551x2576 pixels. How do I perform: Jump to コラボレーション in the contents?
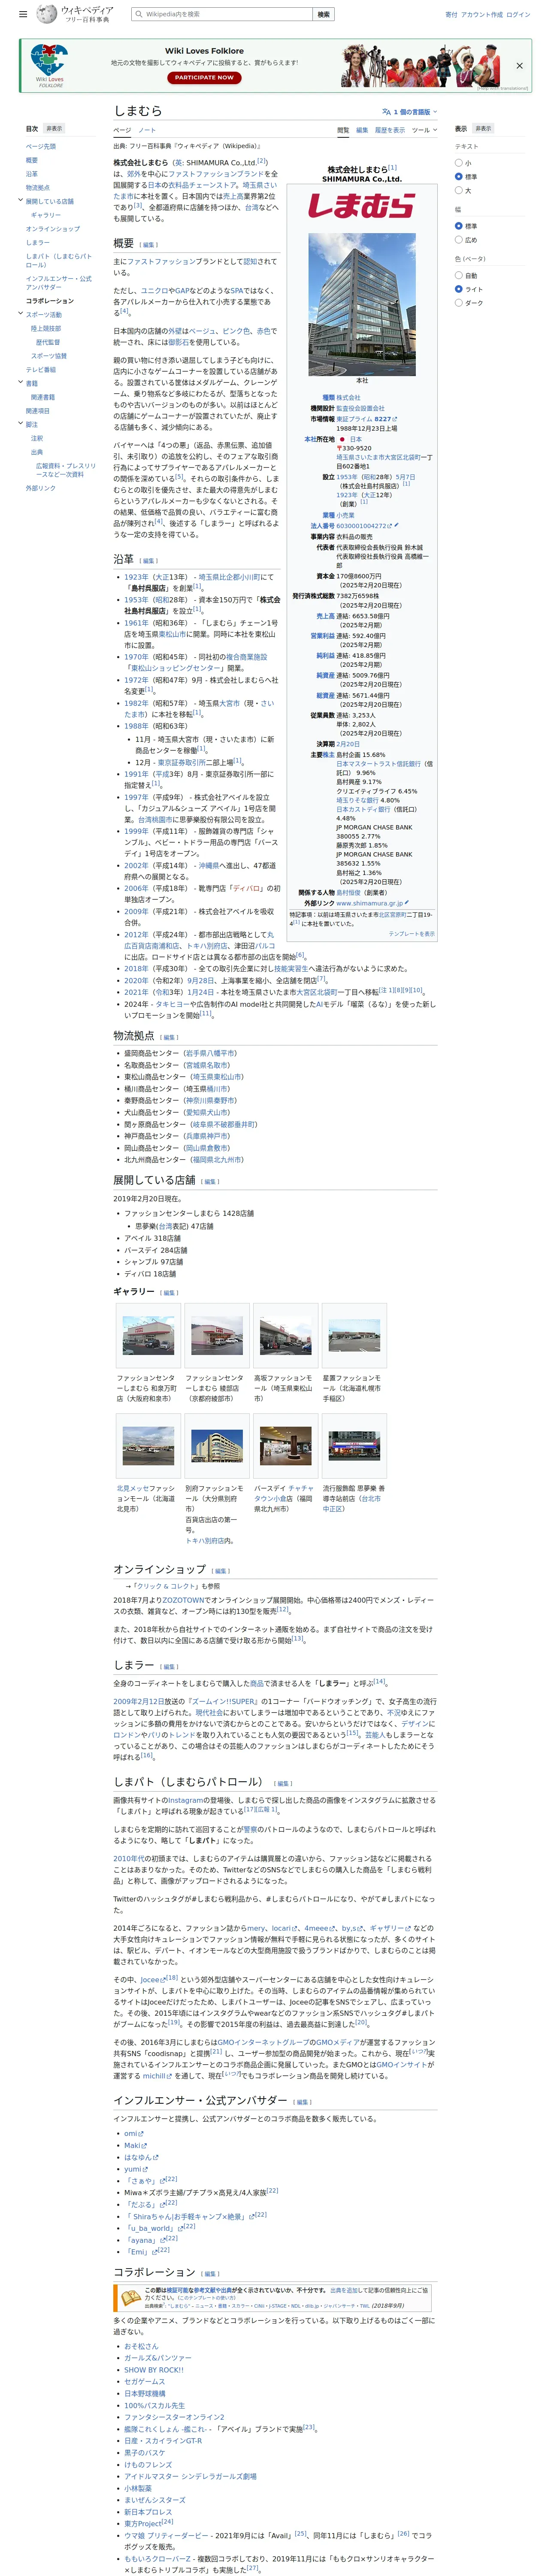[x=50, y=300]
